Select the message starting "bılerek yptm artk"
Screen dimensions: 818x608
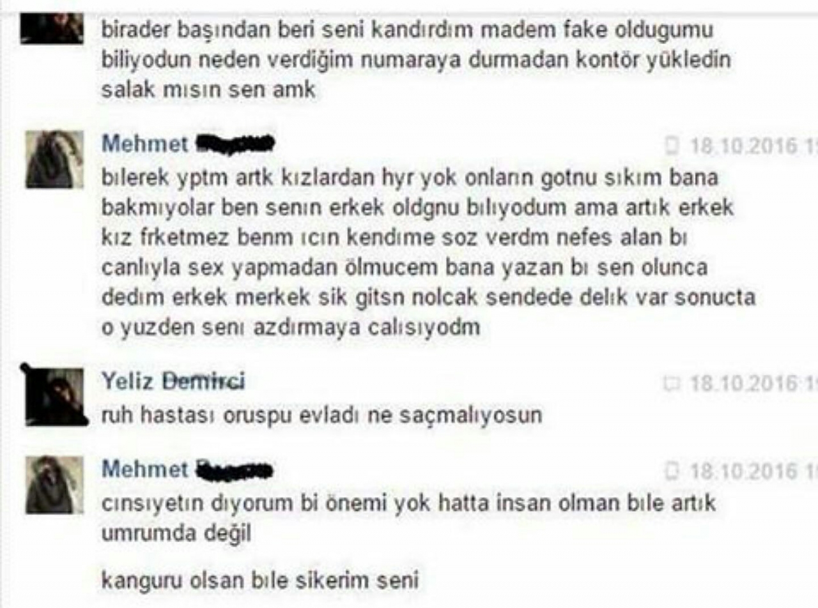428,253
